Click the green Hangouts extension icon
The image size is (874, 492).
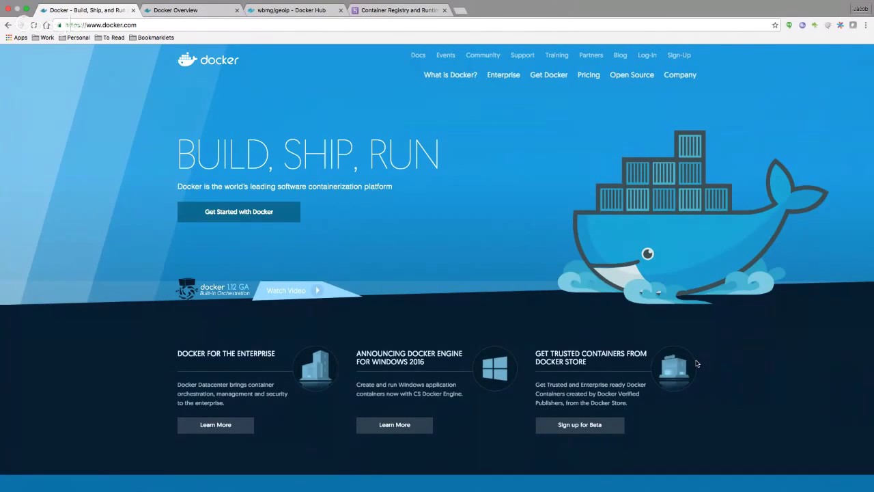click(x=789, y=25)
